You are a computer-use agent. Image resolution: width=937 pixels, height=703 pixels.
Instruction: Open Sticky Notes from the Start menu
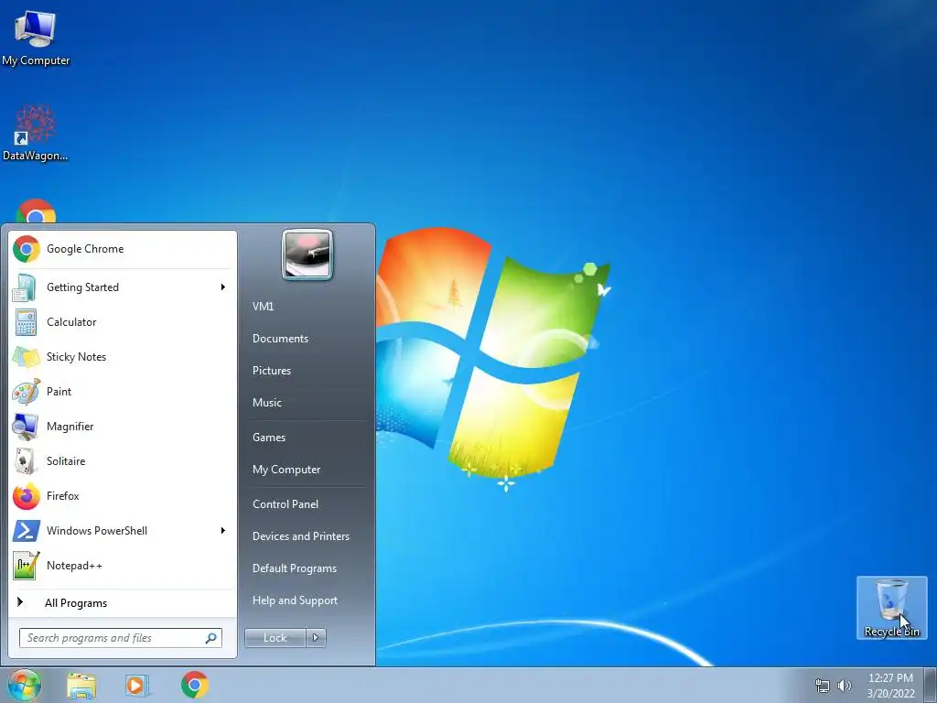click(122, 357)
